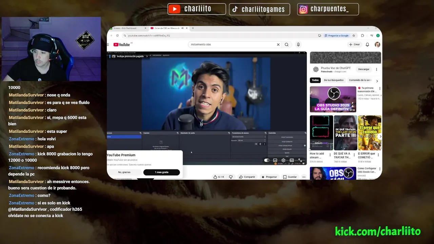Open 'El error que cometió' Ghost thumbnail

coord(370,133)
